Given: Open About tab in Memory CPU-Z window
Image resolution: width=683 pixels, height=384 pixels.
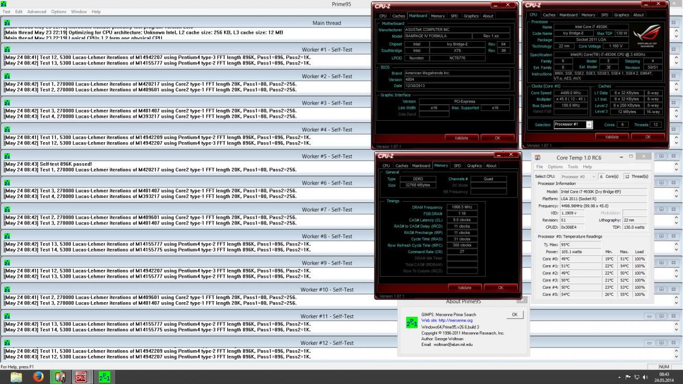Looking at the screenshot, I should (491, 166).
